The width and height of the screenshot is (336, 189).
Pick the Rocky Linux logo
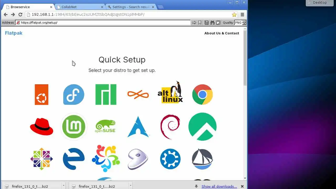[x=202, y=127]
